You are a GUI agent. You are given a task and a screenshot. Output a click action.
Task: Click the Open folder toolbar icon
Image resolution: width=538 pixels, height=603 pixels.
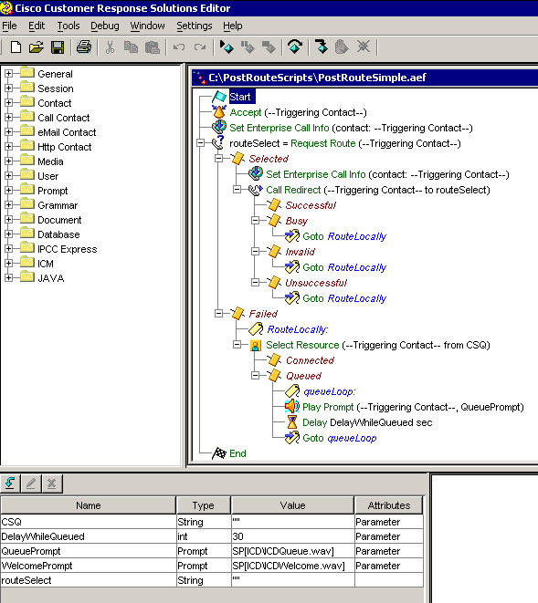(x=37, y=47)
